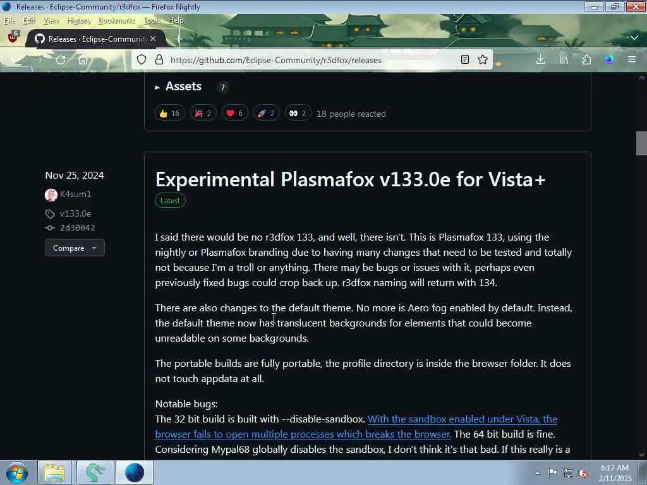Open Windows Explorer from the taskbar
The width and height of the screenshot is (647, 485).
[x=55, y=472]
